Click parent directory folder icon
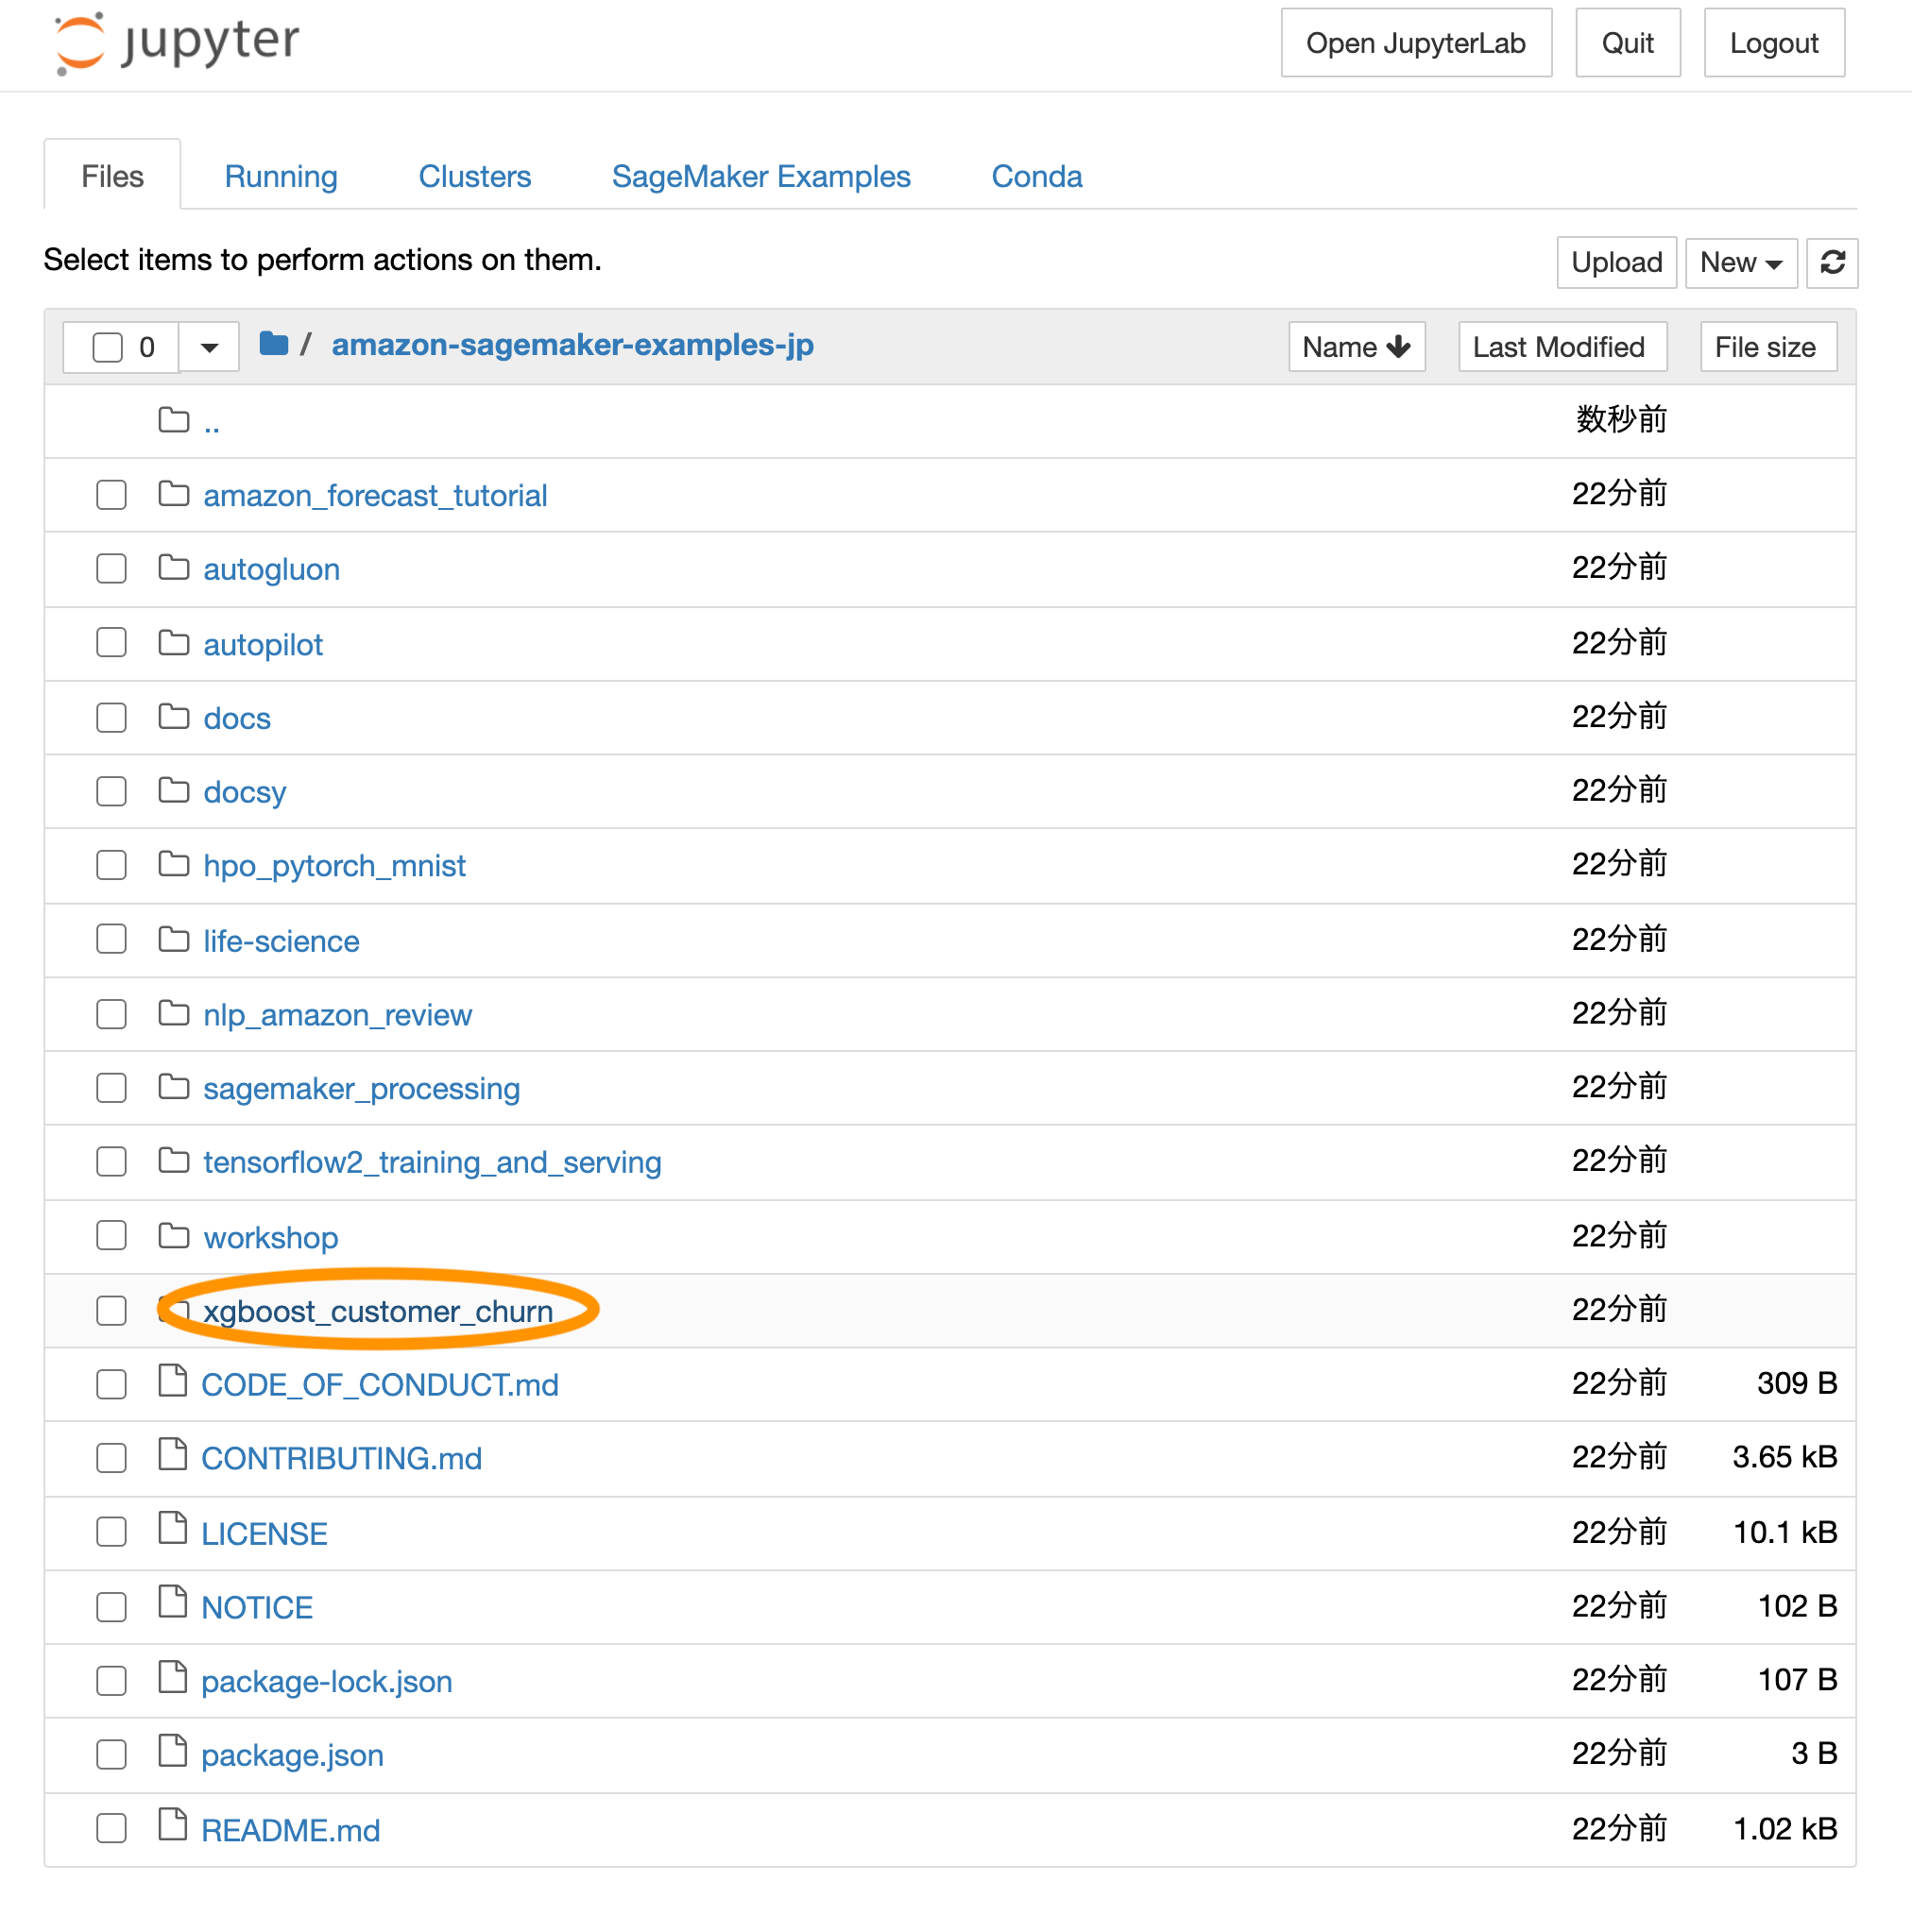Viewport: 1912px width, 1932px height. tap(174, 420)
